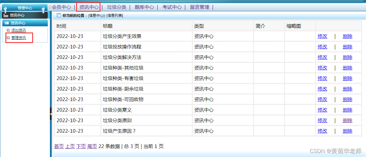The width and height of the screenshot is (366, 157).
Task: Go to the 题库中心 menu item
Action: [144, 7]
